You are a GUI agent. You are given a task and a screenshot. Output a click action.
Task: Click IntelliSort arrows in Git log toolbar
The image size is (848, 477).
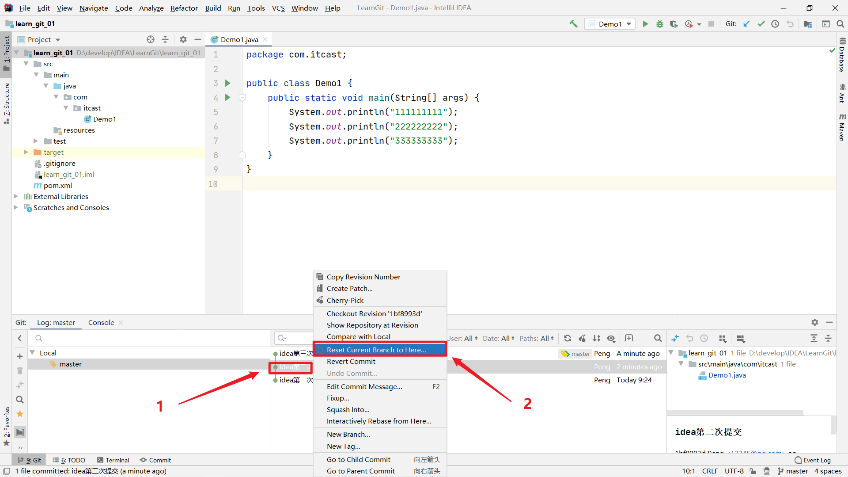[596, 338]
